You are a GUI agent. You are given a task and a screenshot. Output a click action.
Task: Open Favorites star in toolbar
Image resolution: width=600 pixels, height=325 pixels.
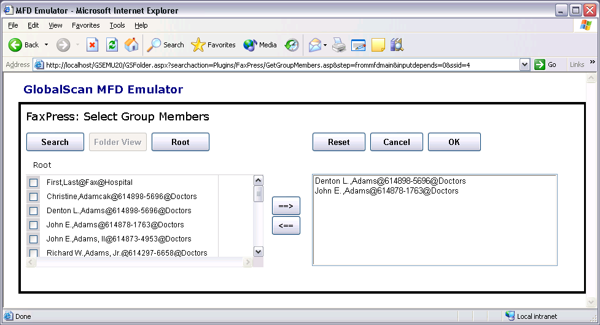tap(213, 45)
